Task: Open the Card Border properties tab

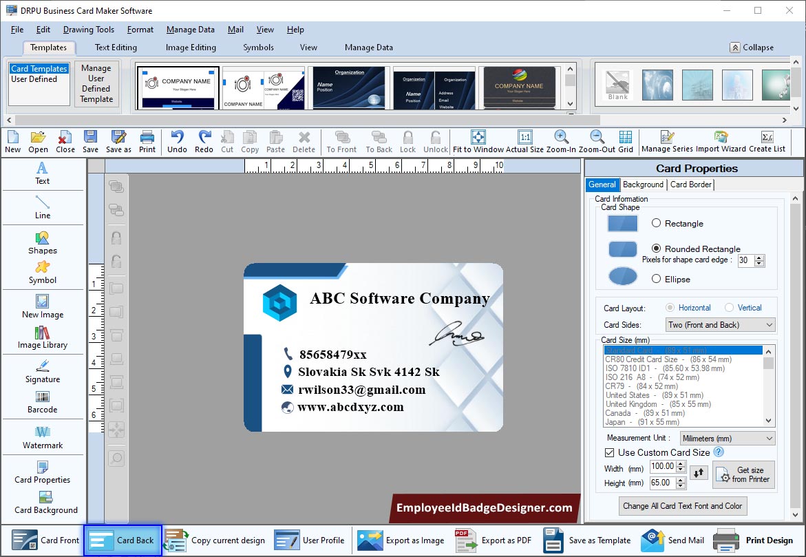Action: pos(691,184)
